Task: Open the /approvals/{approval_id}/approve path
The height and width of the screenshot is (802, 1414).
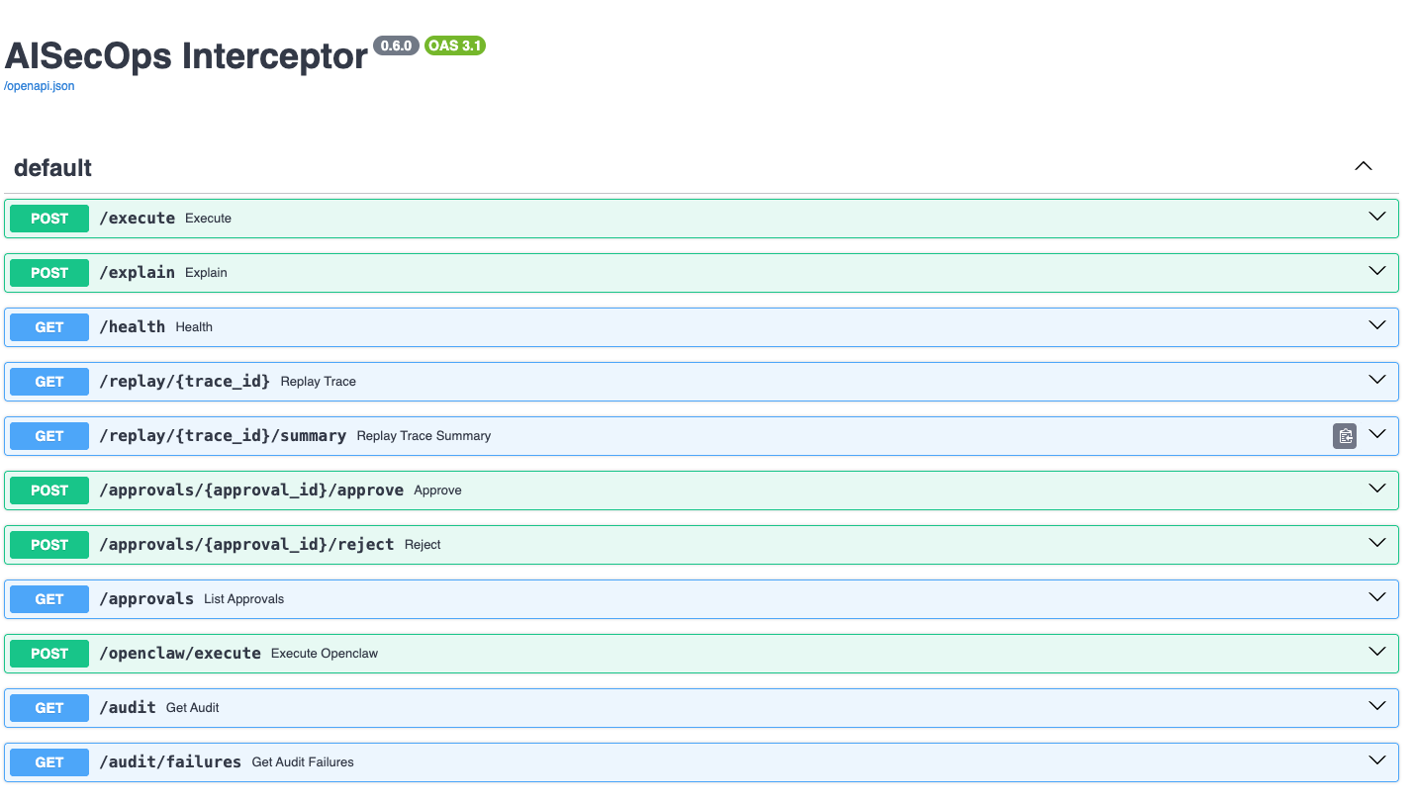Action: coord(251,490)
